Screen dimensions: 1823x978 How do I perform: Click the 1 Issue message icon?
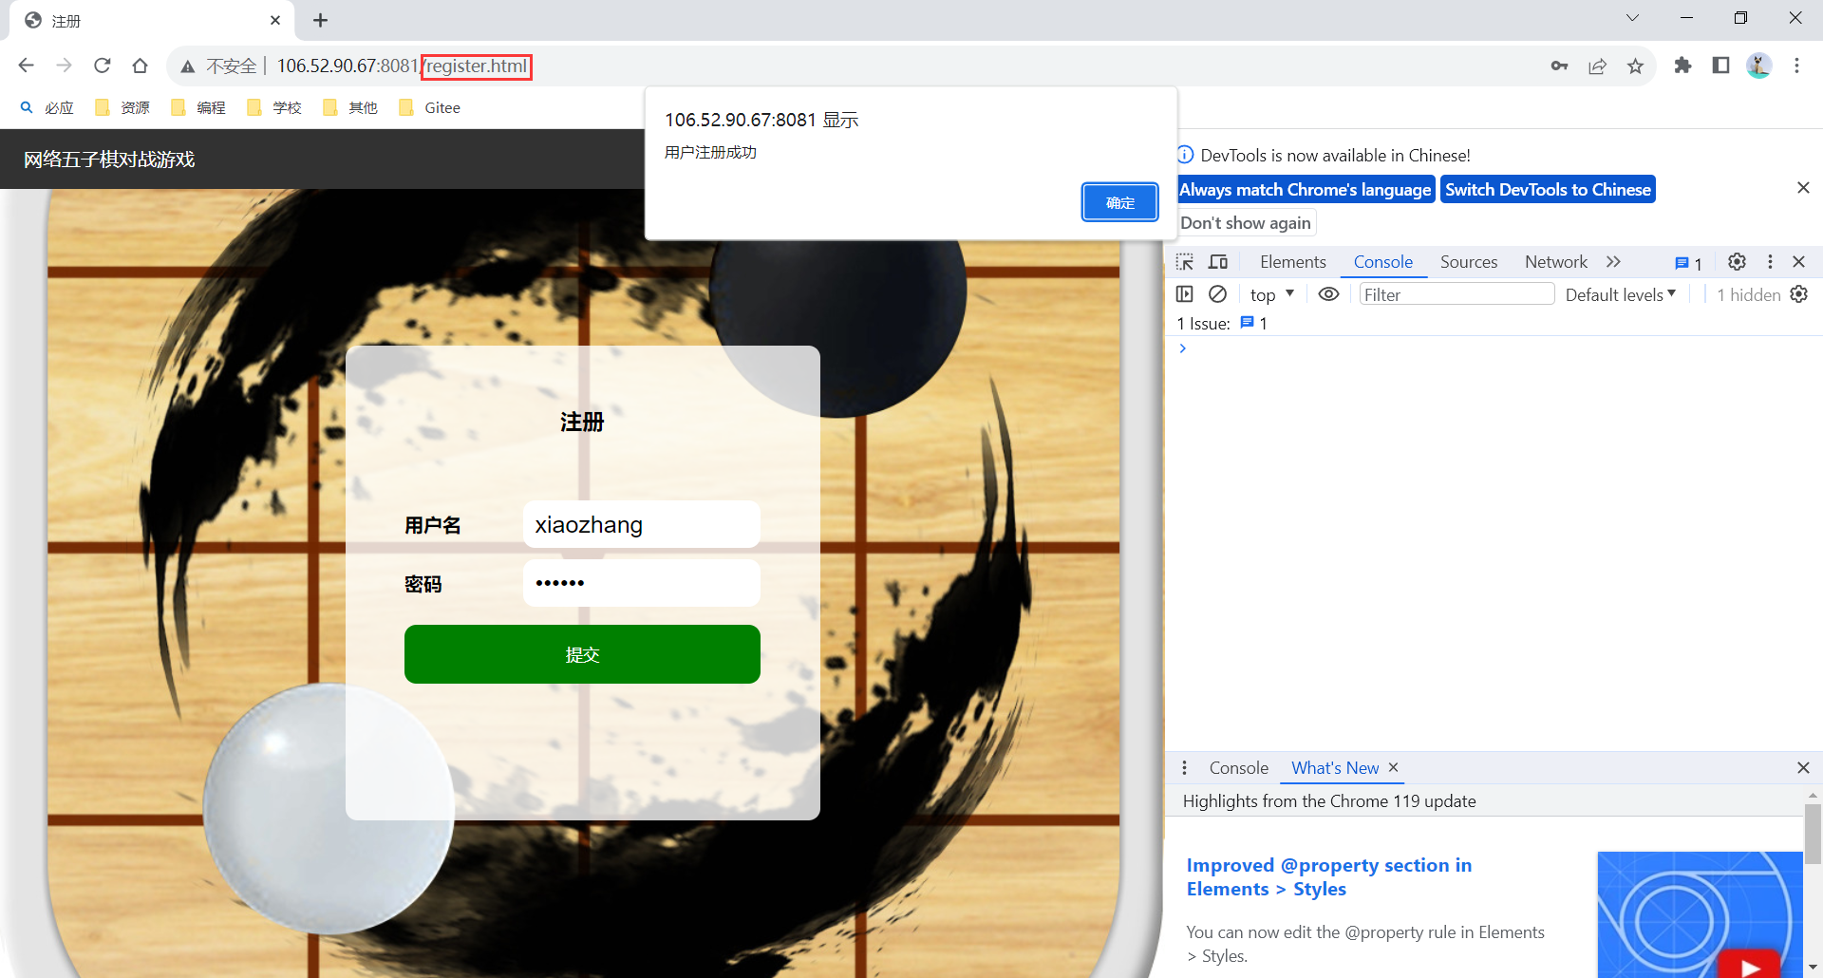1247,323
